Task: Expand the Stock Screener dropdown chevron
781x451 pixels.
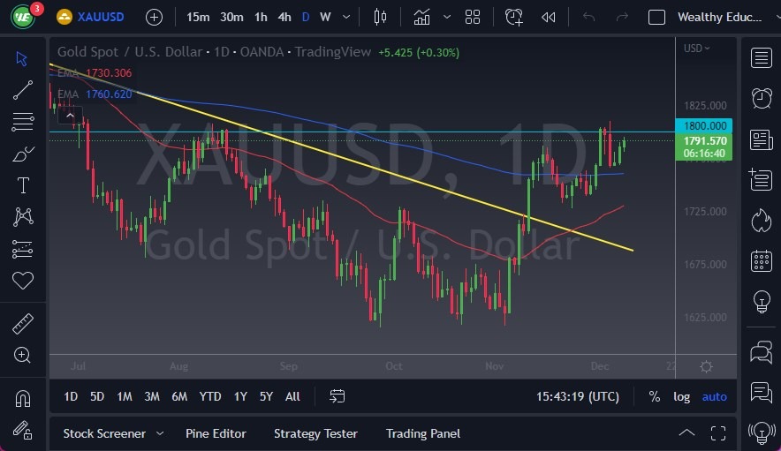Action: (x=160, y=433)
